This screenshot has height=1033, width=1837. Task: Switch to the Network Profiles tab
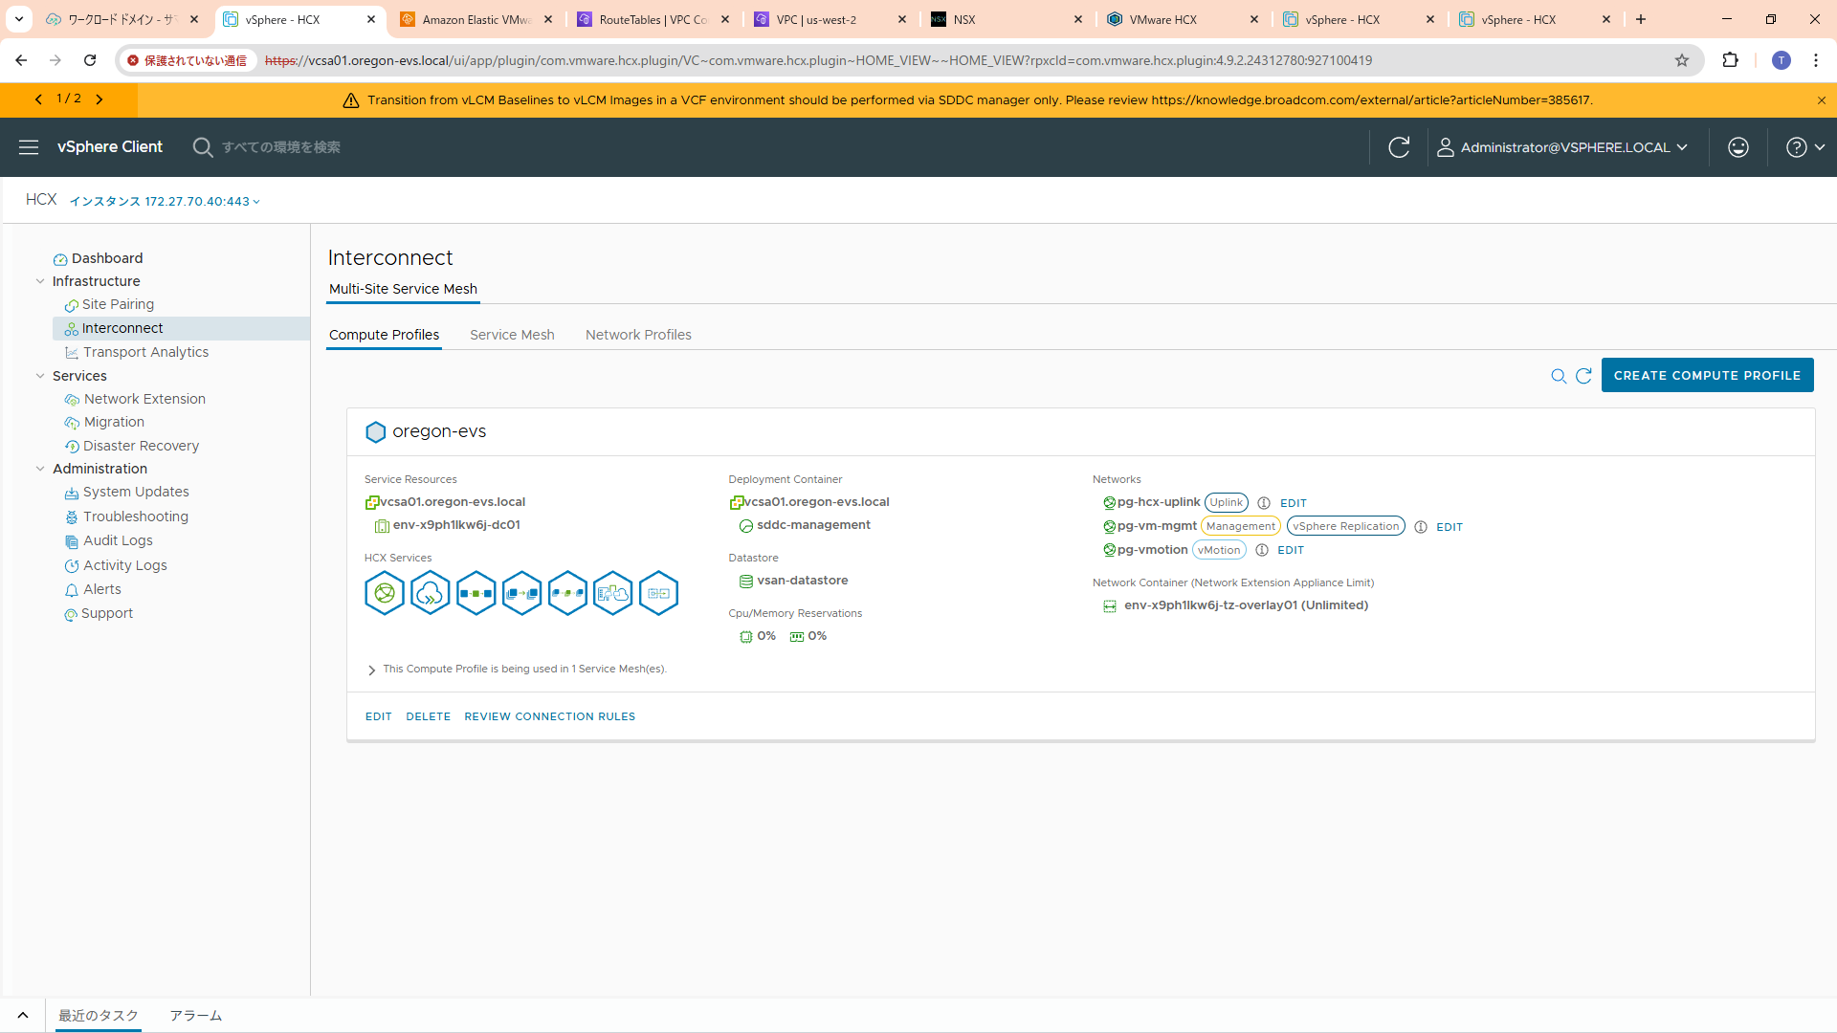(638, 335)
